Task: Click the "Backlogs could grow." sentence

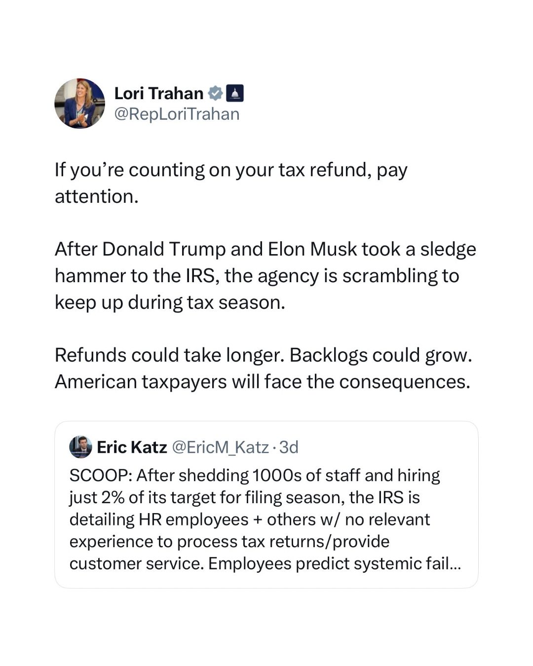Action: click(381, 355)
